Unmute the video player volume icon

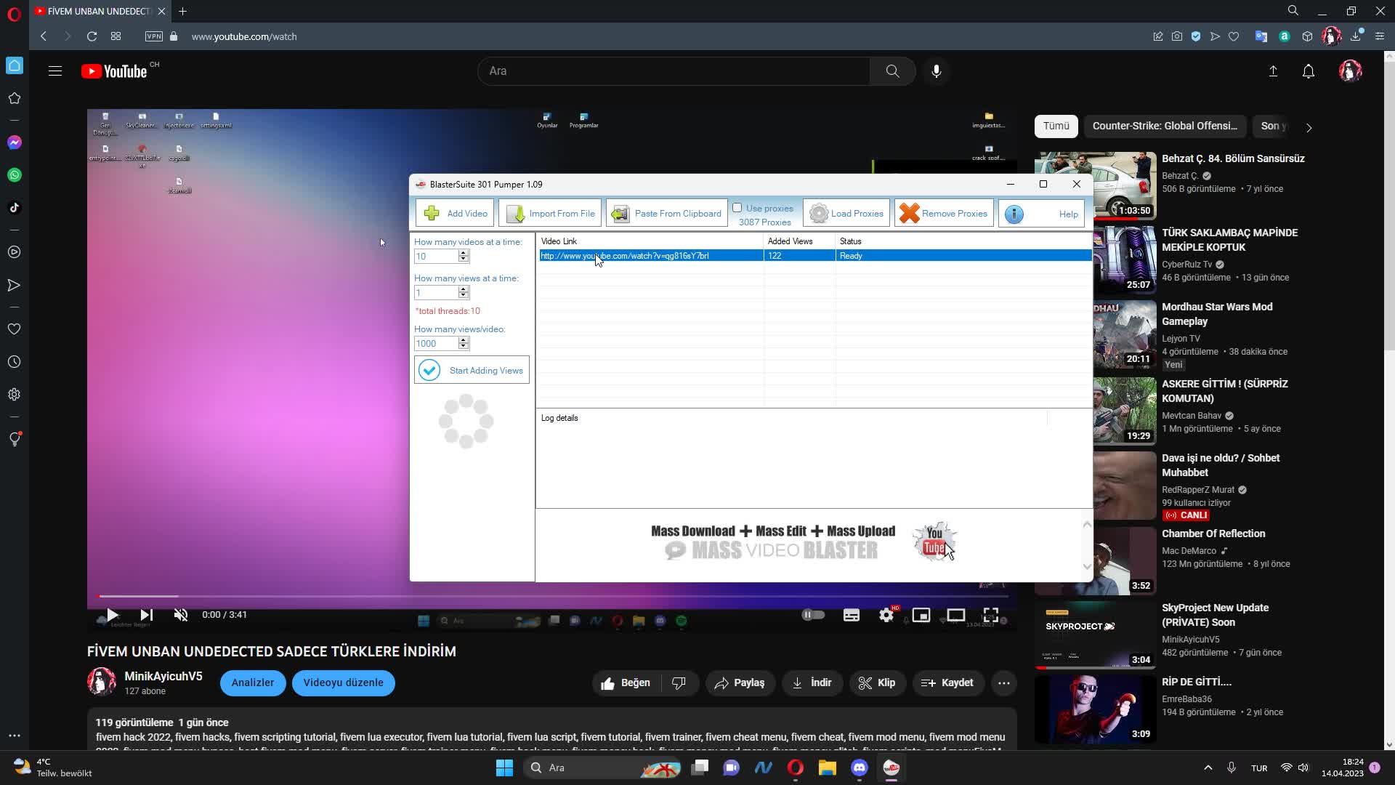pyautogui.click(x=181, y=615)
